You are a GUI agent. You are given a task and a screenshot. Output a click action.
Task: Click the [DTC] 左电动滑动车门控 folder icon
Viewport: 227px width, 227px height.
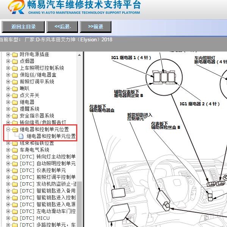[15, 211]
